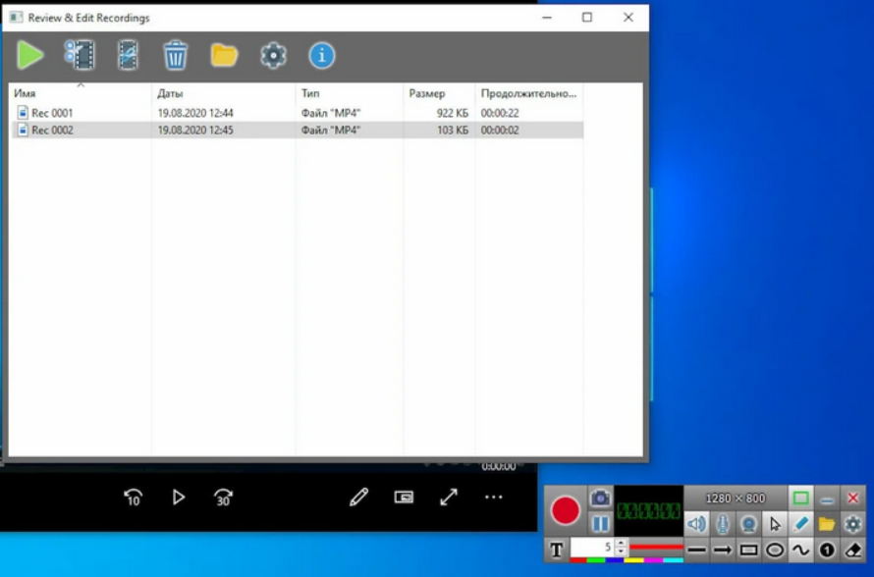Click the current red line color preview
This screenshot has width=874, height=577.
click(x=657, y=547)
